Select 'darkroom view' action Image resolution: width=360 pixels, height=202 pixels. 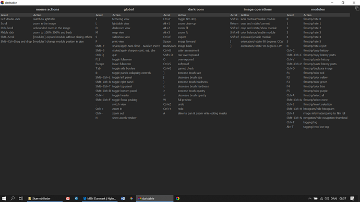point(121,28)
